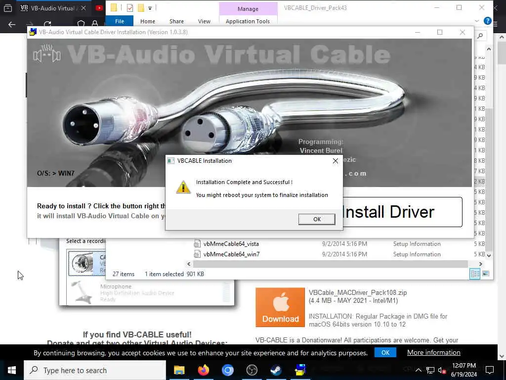The image size is (506, 380).
Task: Close the VB-Audio Virtual browser tab
Action: click(x=84, y=8)
